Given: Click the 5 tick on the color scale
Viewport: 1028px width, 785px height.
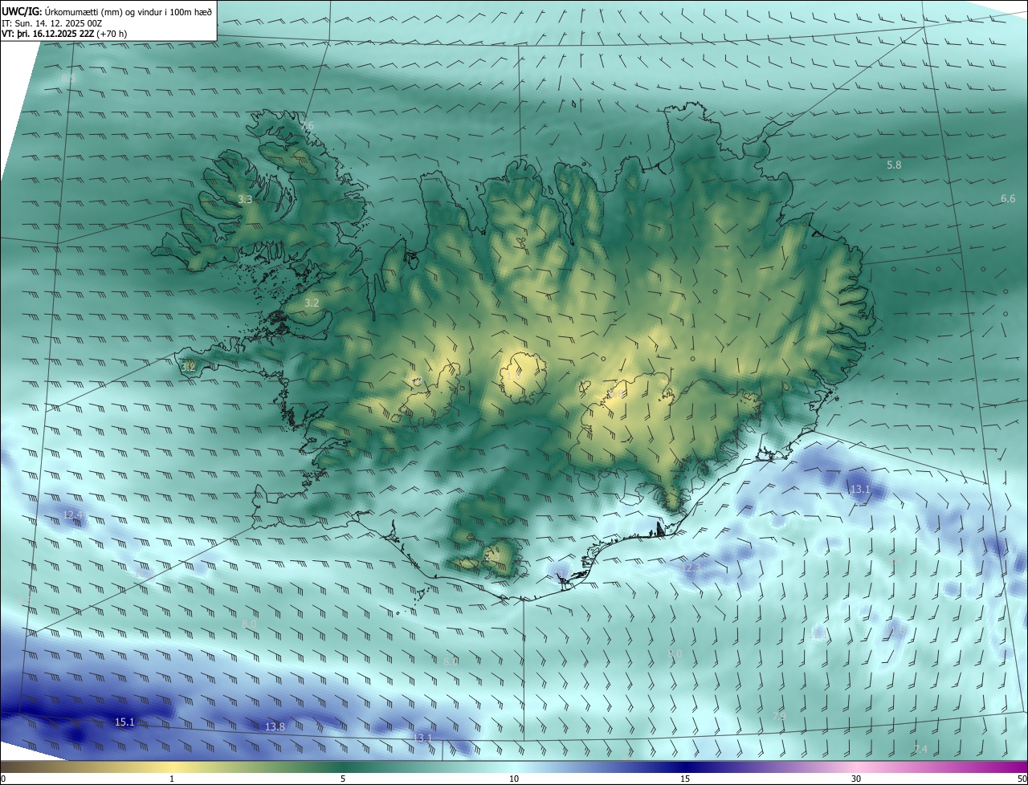Looking at the screenshot, I should tap(343, 779).
